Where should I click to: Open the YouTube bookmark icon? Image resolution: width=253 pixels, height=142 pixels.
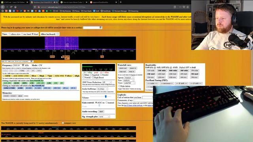coord(17,11)
